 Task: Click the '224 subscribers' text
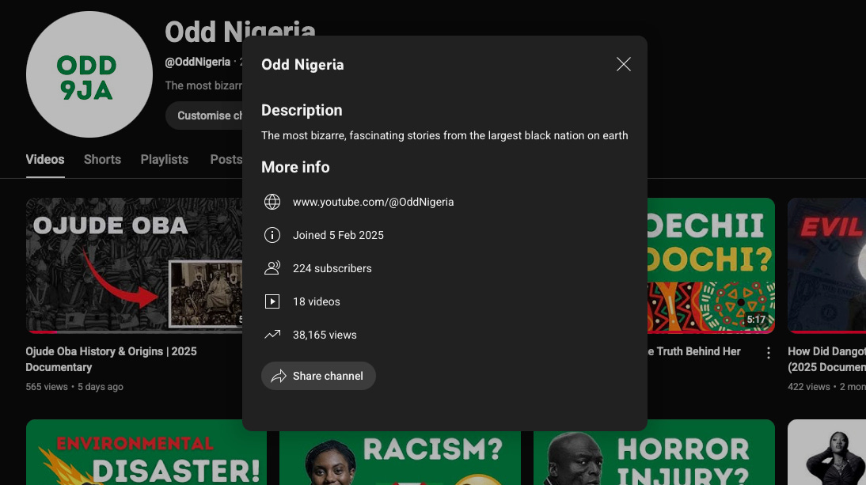click(332, 268)
